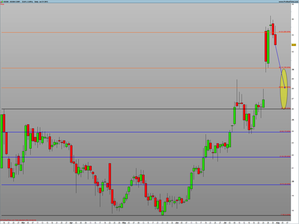
Task: Click the 'Data adjusted after dividends' notice
Action: (x=25, y=220)
